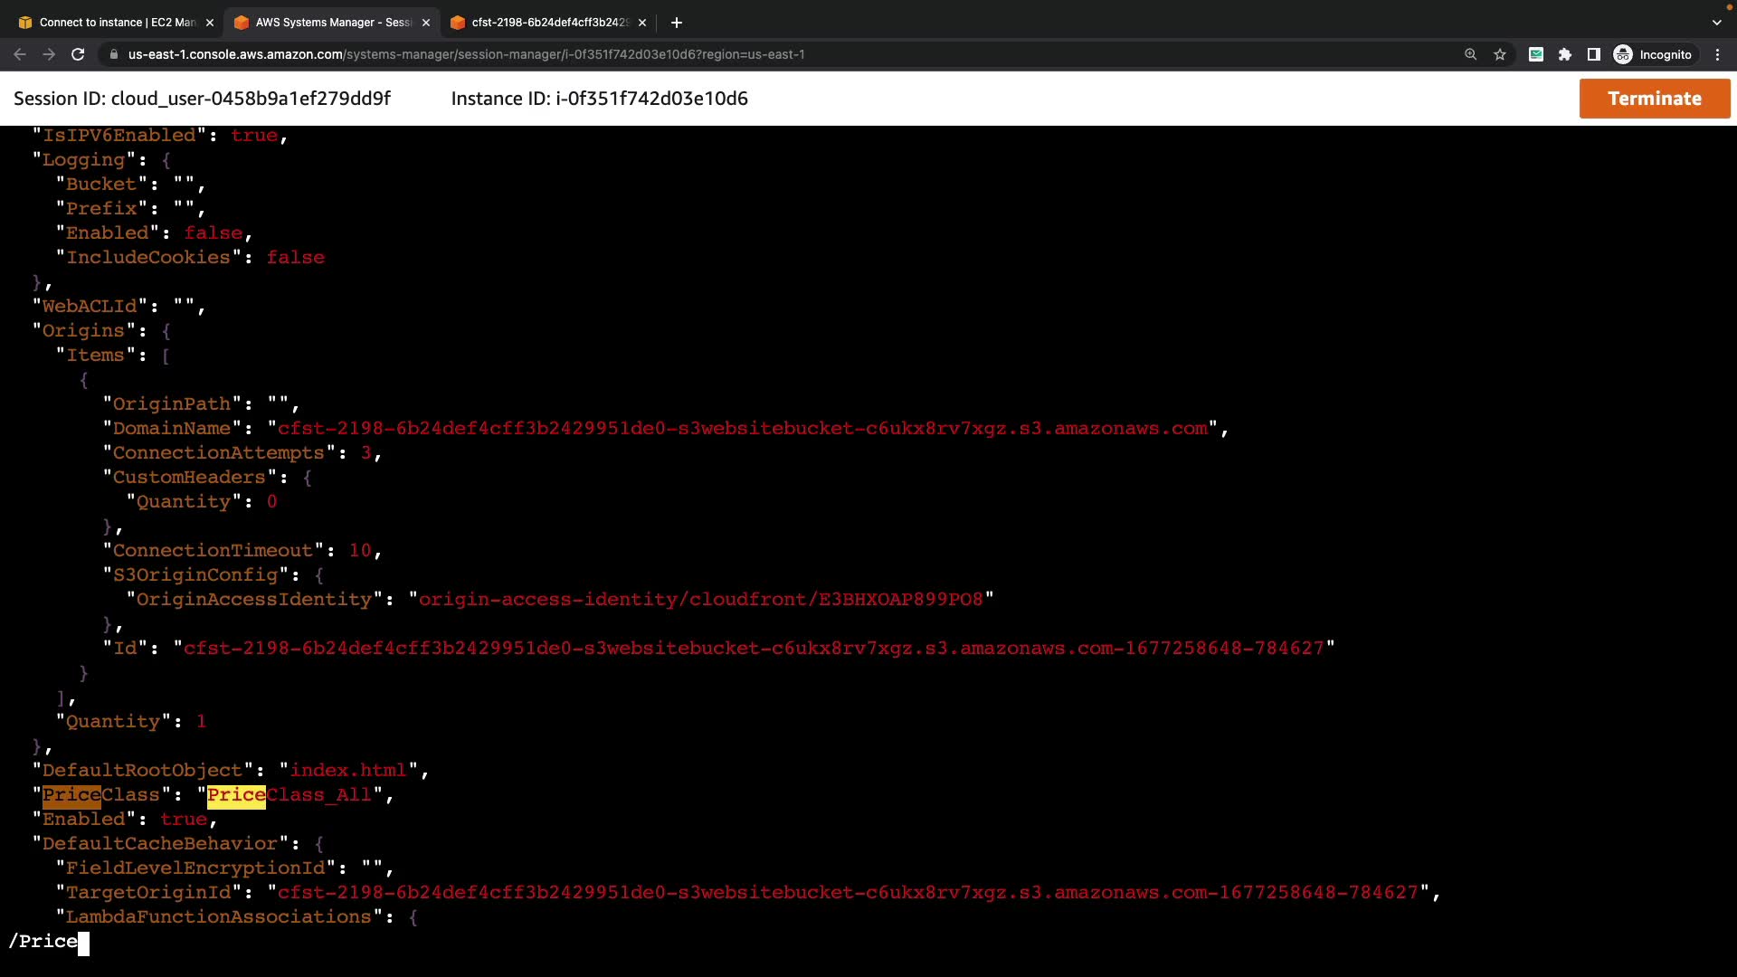1737x977 pixels.
Task: Open the Chrome three-dot menu
Action: pos(1717,54)
